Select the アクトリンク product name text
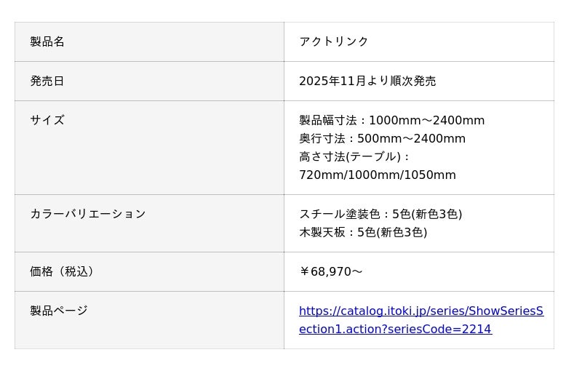The width and height of the screenshot is (582, 371). (x=334, y=42)
